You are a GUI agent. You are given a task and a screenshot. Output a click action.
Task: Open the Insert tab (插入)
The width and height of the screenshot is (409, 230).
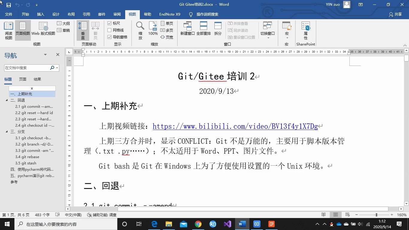coord(40,14)
